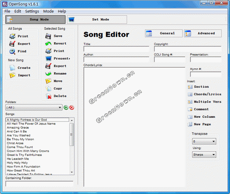
Task: Click the Delete red X icon
Action: (49, 97)
